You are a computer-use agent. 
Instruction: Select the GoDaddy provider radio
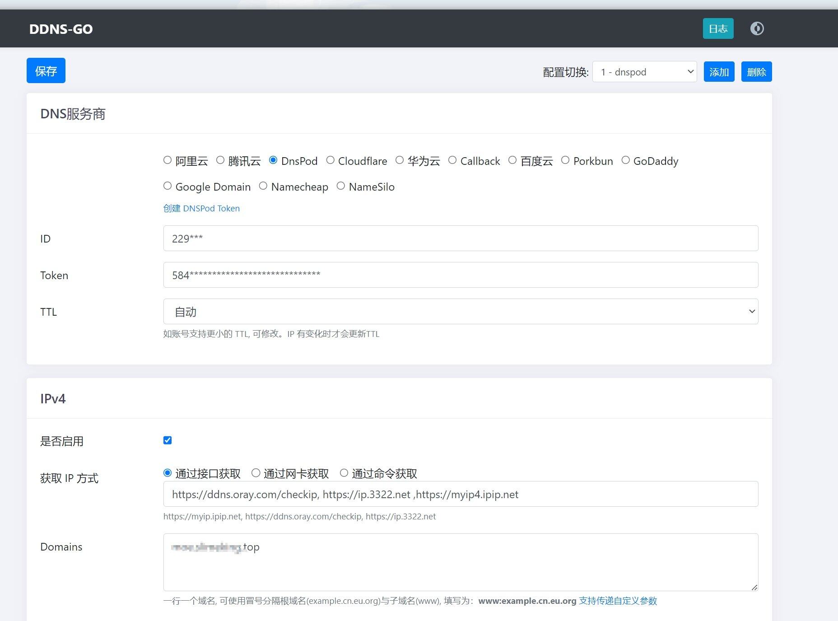coord(626,160)
